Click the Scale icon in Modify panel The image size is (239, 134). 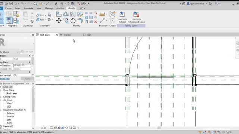click(x=91, y=17)
